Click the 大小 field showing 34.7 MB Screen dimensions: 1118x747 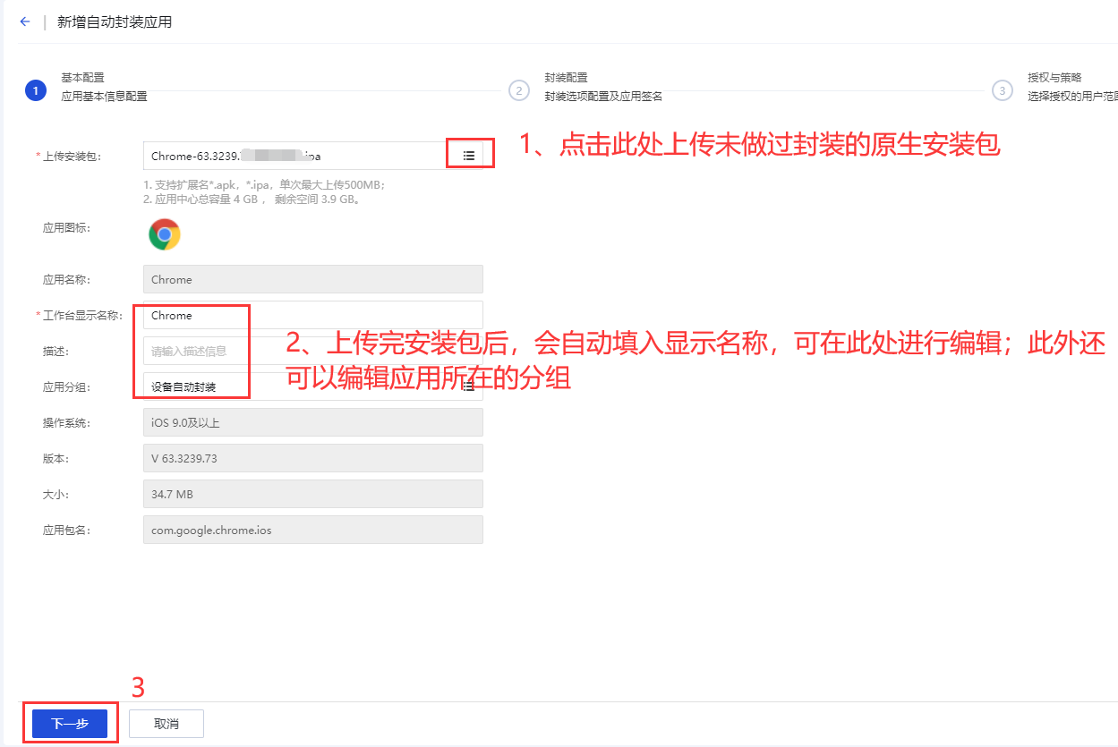click(x=313, y=494)
